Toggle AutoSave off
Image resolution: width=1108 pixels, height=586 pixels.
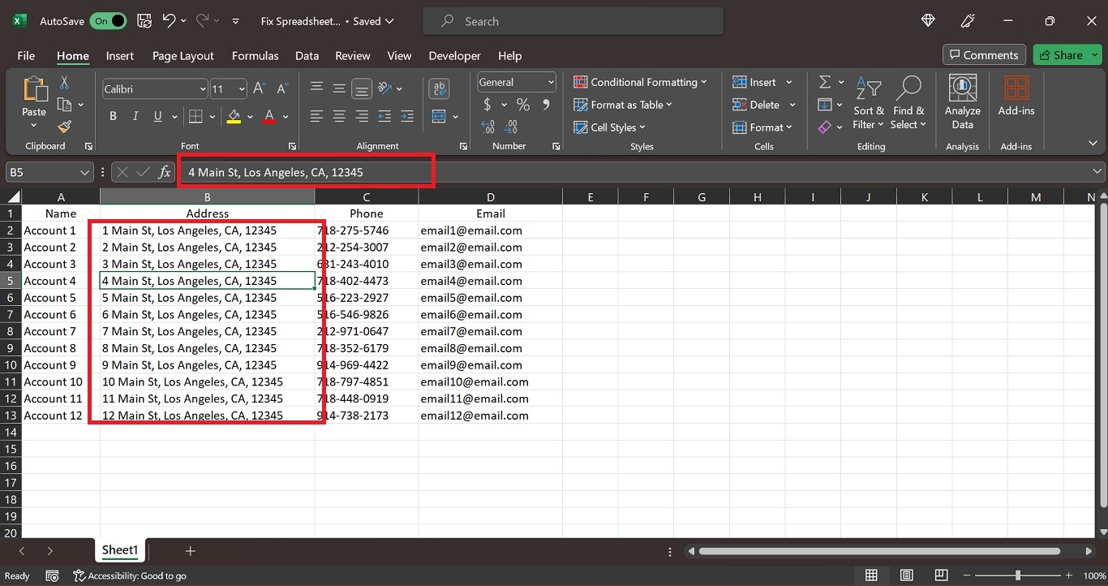[x=109, y=21]
